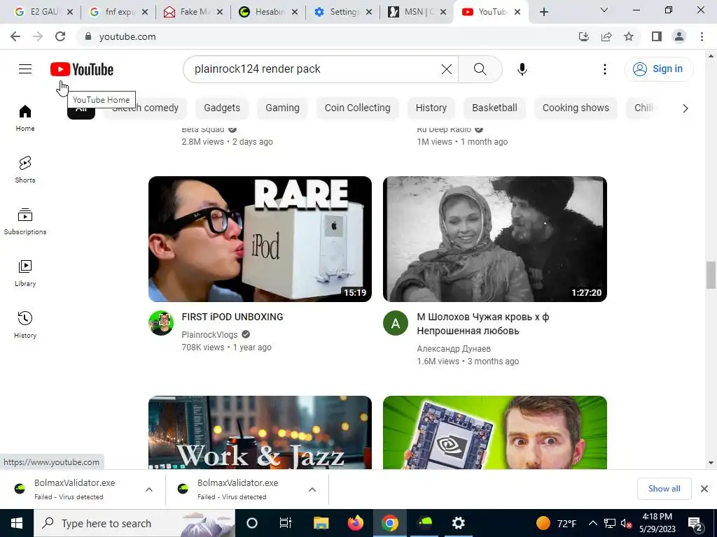Open Chrome's three-dot menu
Image resolution: width=717 pixels, height=537 pixels.
coord(702,36)
